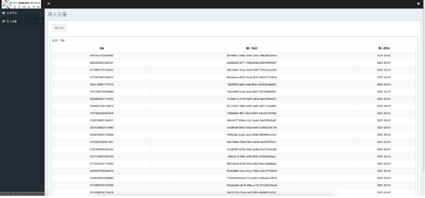Open 设备管理 sidebar menu item
This screenshot has height=198, width=425.
click(22, 13)
